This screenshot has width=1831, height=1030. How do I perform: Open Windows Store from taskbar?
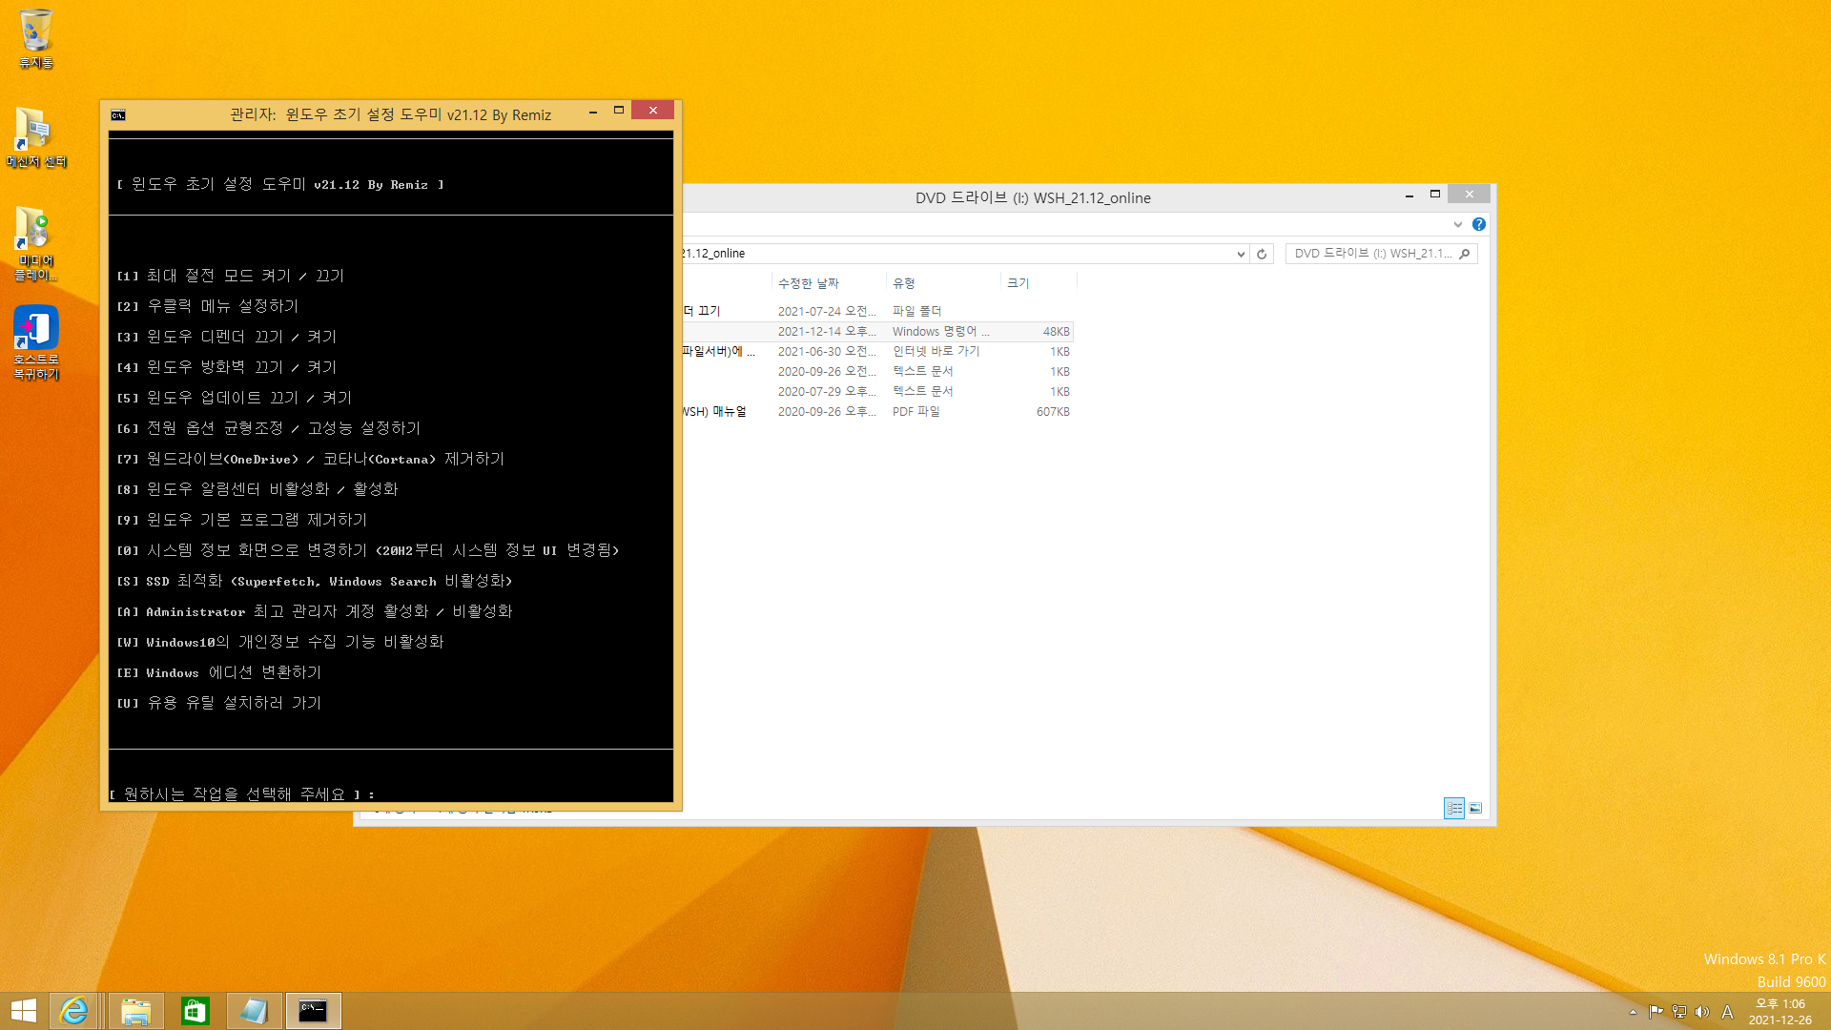click(195, 1011)
